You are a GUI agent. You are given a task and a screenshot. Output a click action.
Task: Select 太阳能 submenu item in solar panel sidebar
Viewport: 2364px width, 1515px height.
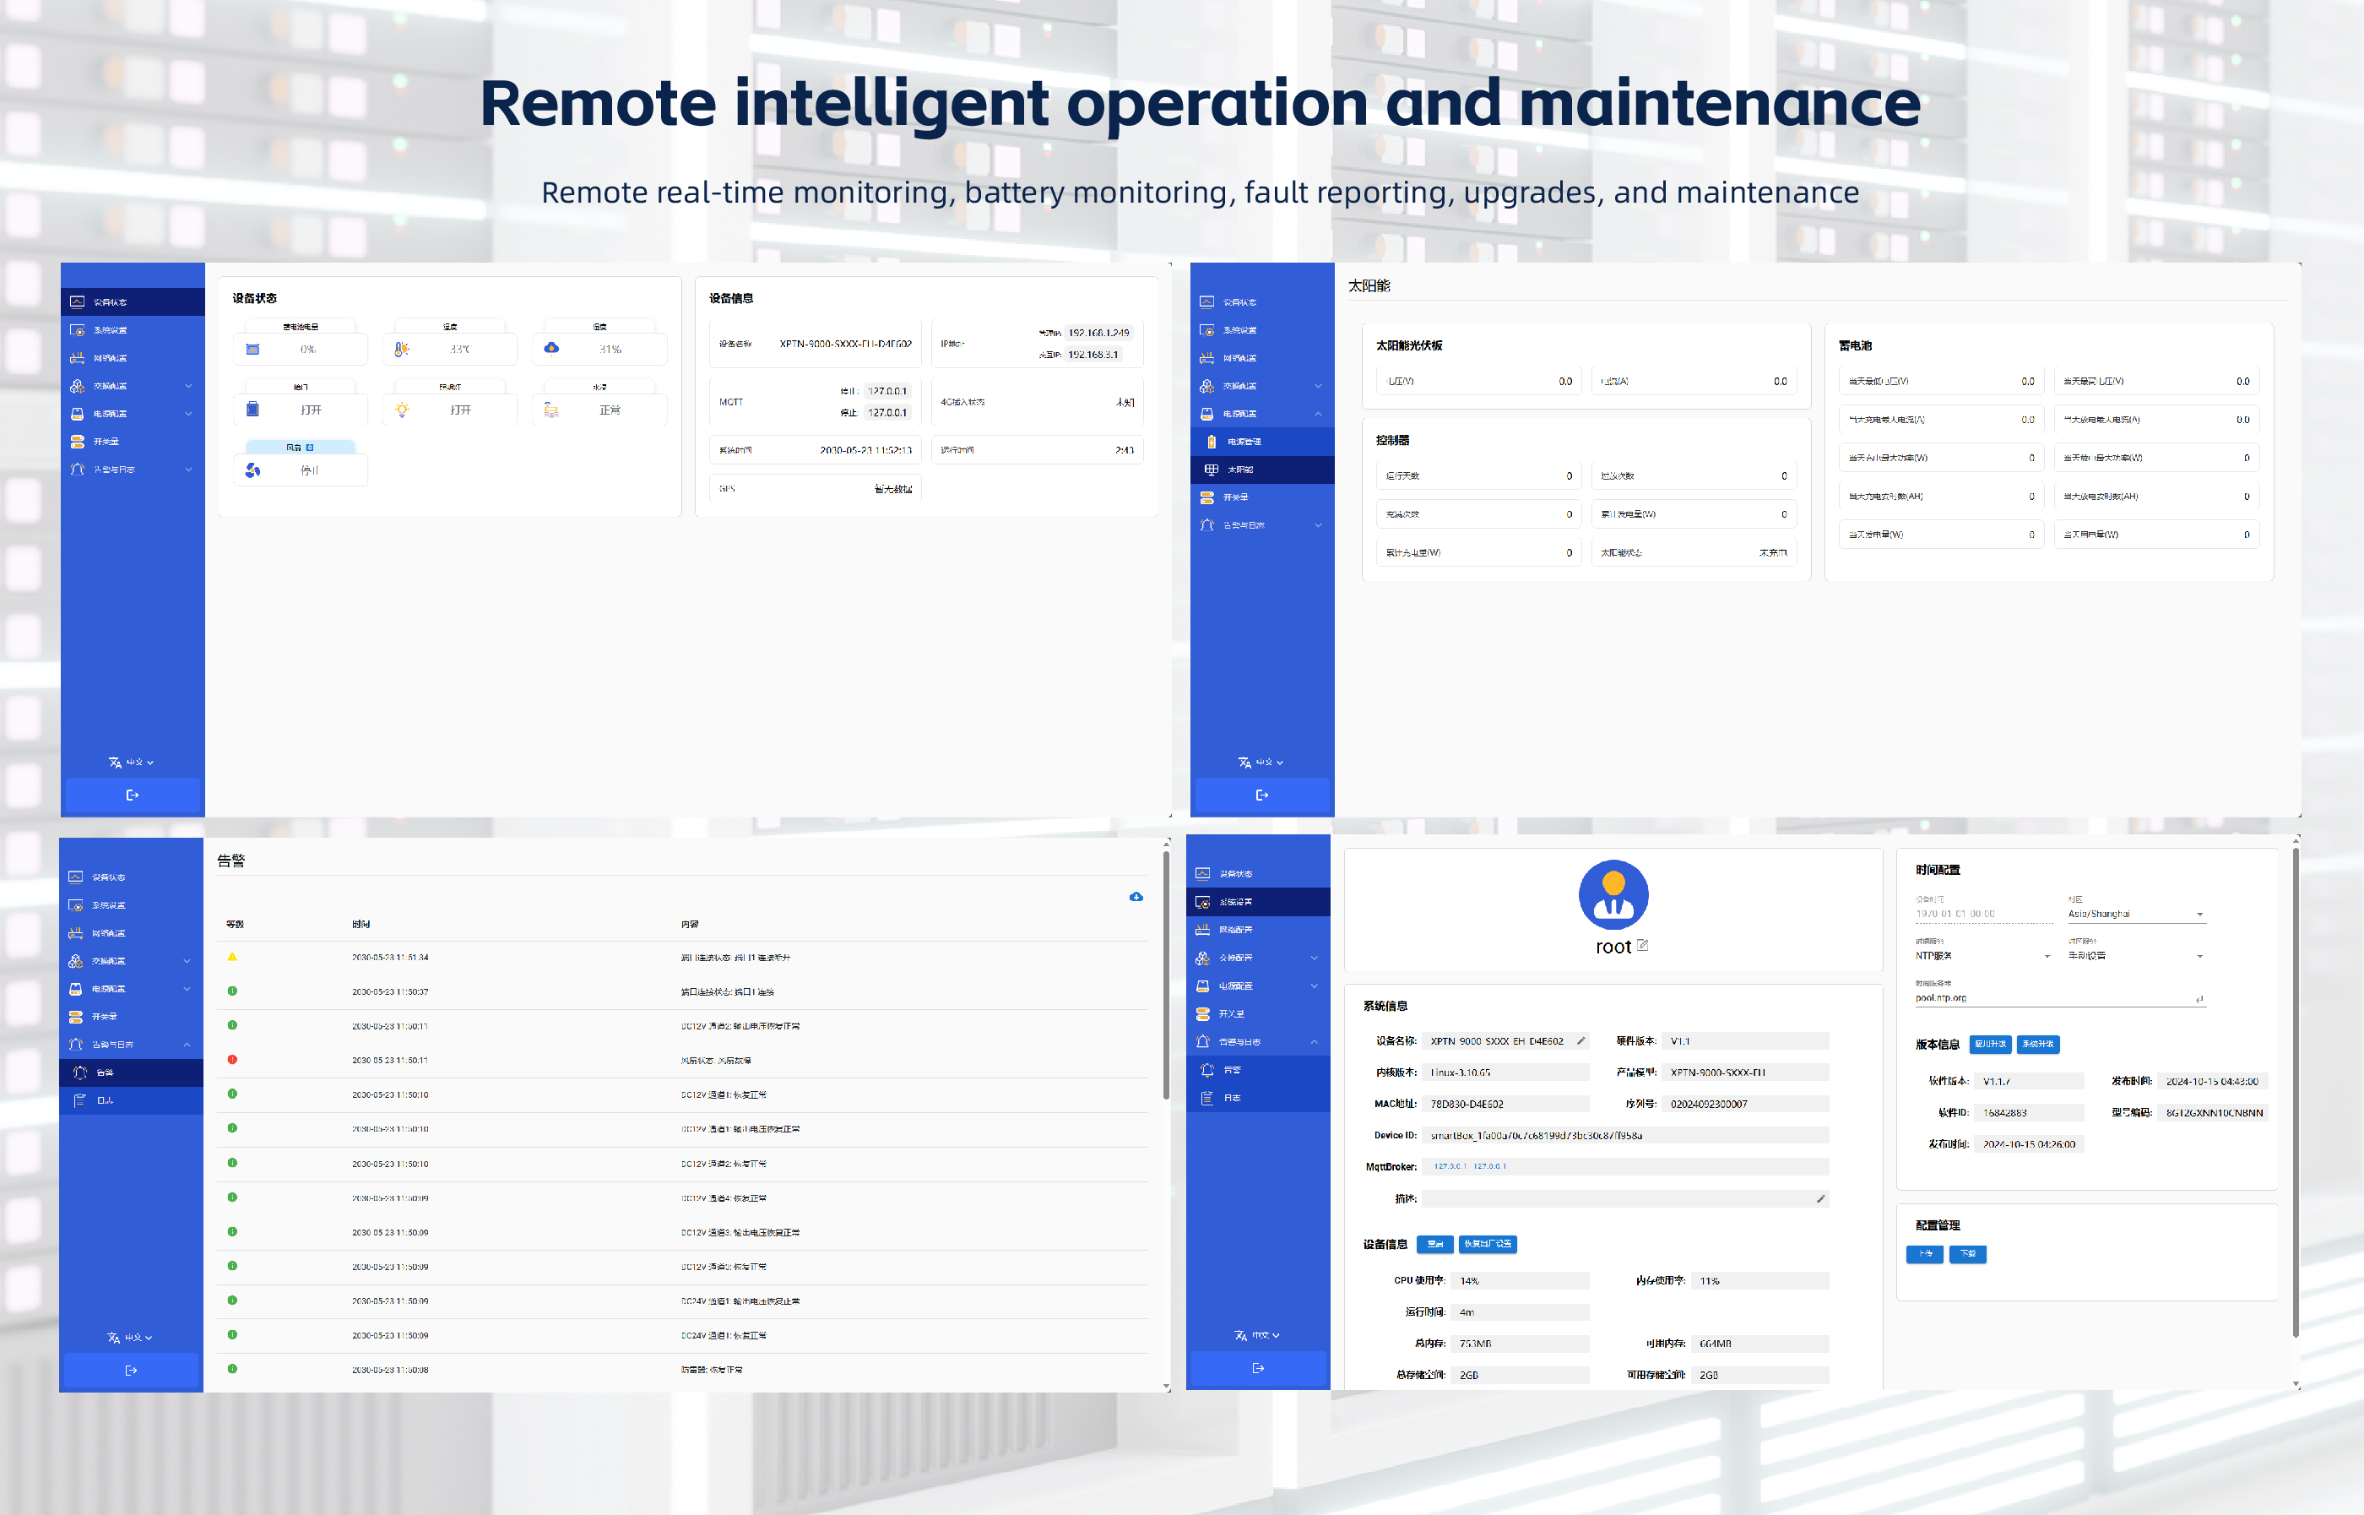(1239, 470)
